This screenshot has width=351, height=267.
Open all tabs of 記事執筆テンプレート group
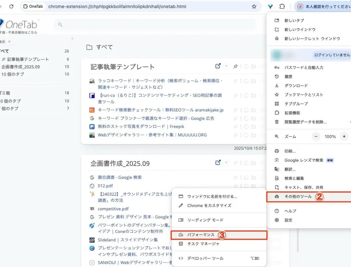218,66
